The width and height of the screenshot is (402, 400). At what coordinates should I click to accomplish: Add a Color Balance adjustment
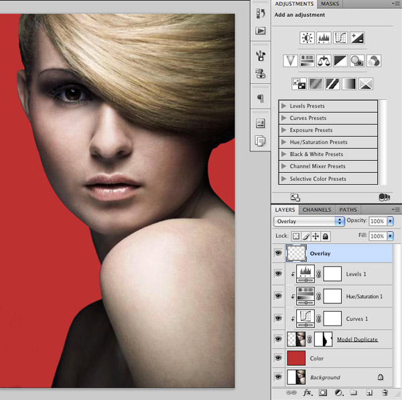pyautogui.click(x=324, y=61)
